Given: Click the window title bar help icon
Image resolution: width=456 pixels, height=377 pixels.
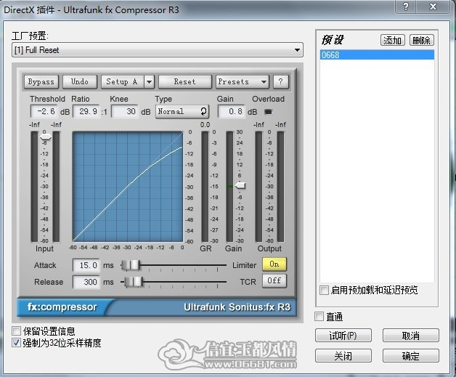Looking at the screenshot, I should click(x=406, y=7).
